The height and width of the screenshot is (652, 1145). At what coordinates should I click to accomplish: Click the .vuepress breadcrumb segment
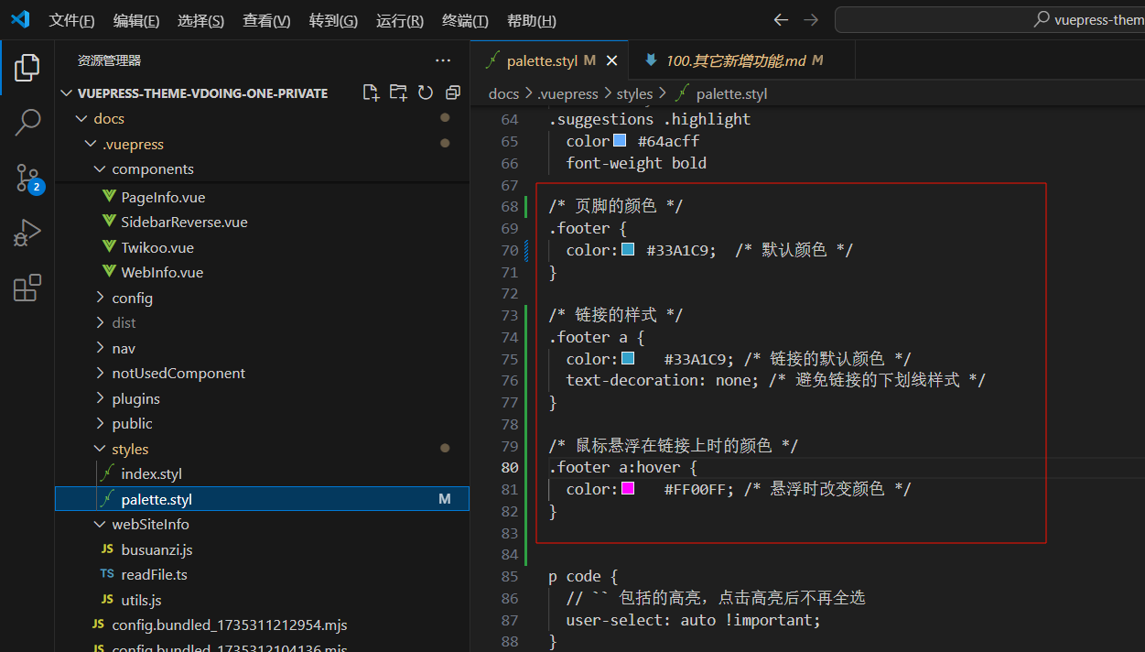coord(567,93)
